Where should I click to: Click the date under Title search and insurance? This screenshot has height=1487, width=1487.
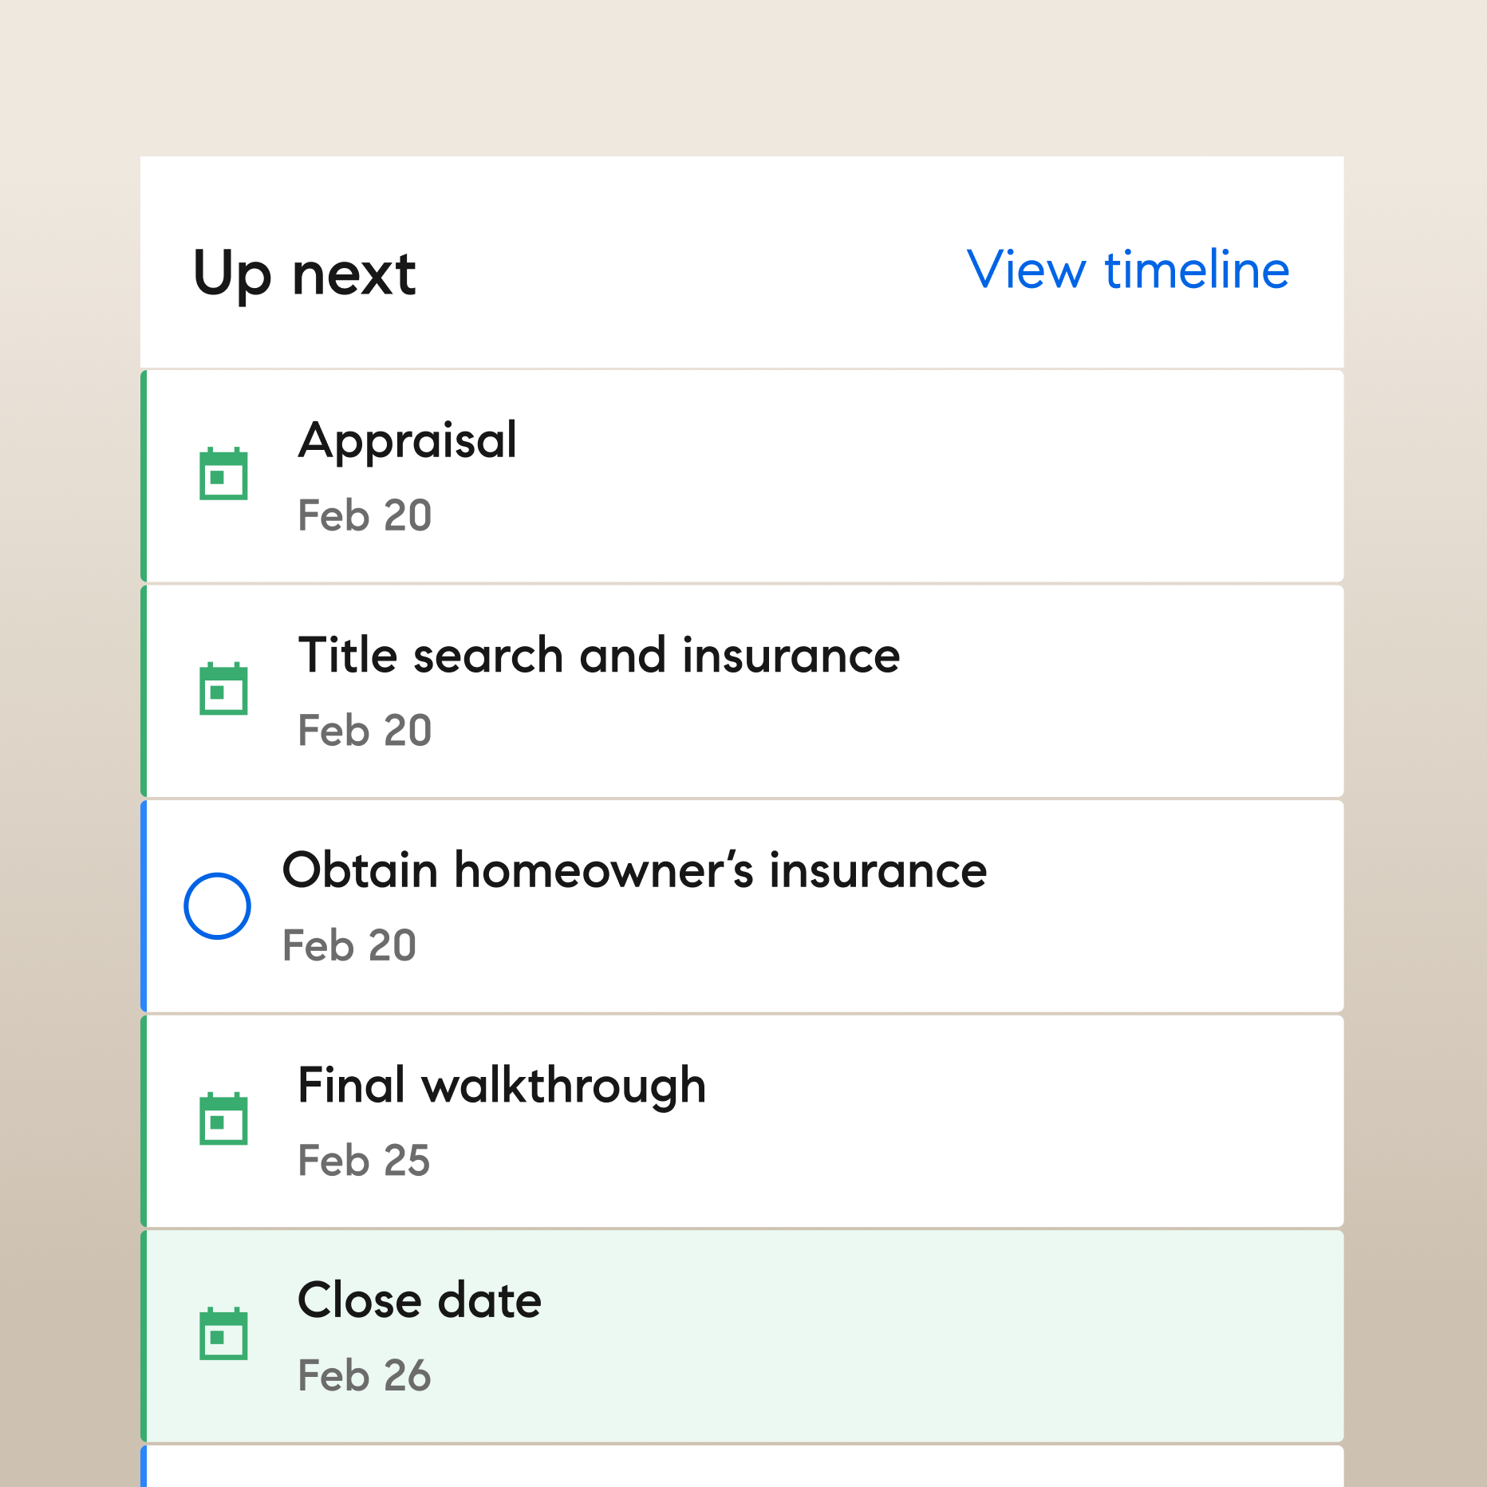[x=365, y=731]
